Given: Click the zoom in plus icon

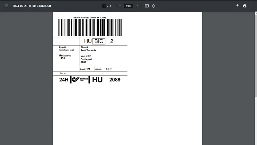Looking at the screenshot, I should 137,6.
